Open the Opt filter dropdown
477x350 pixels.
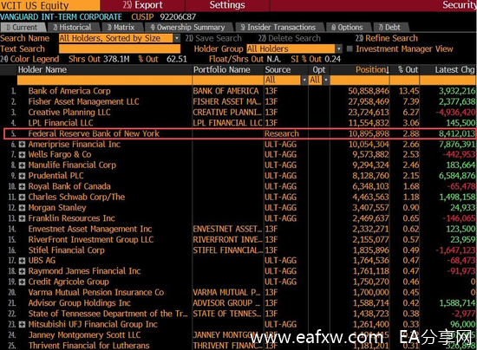coord(326,81)
